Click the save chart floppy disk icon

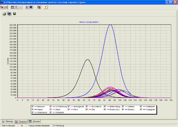pyautogui.click(x=15, y=14)
